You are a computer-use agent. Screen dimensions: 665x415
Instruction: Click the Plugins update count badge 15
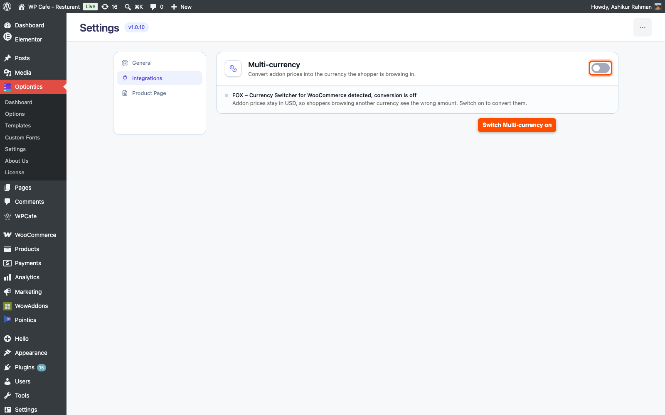click(x=42, y=368)
